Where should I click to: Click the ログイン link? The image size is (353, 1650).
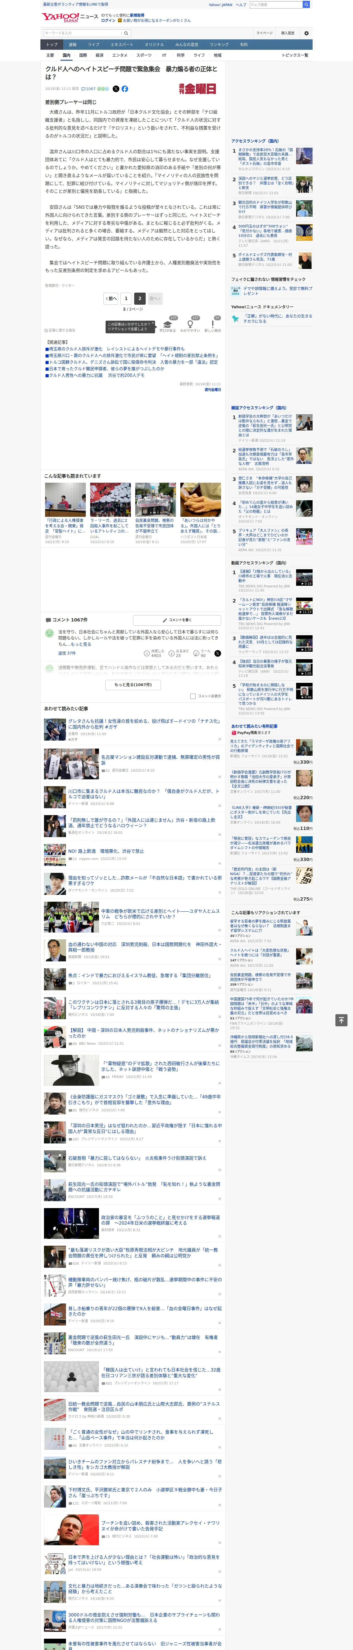tap(108, 21)
